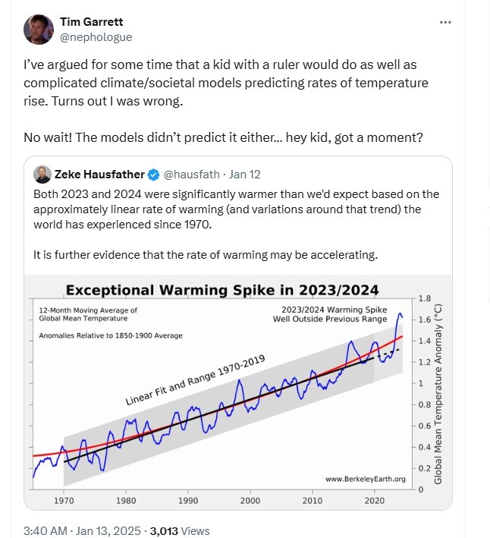Click the www.BerkeleyEarth.org watermark in chart
This screenshot has height=538, width=490.
click(365, 479)
